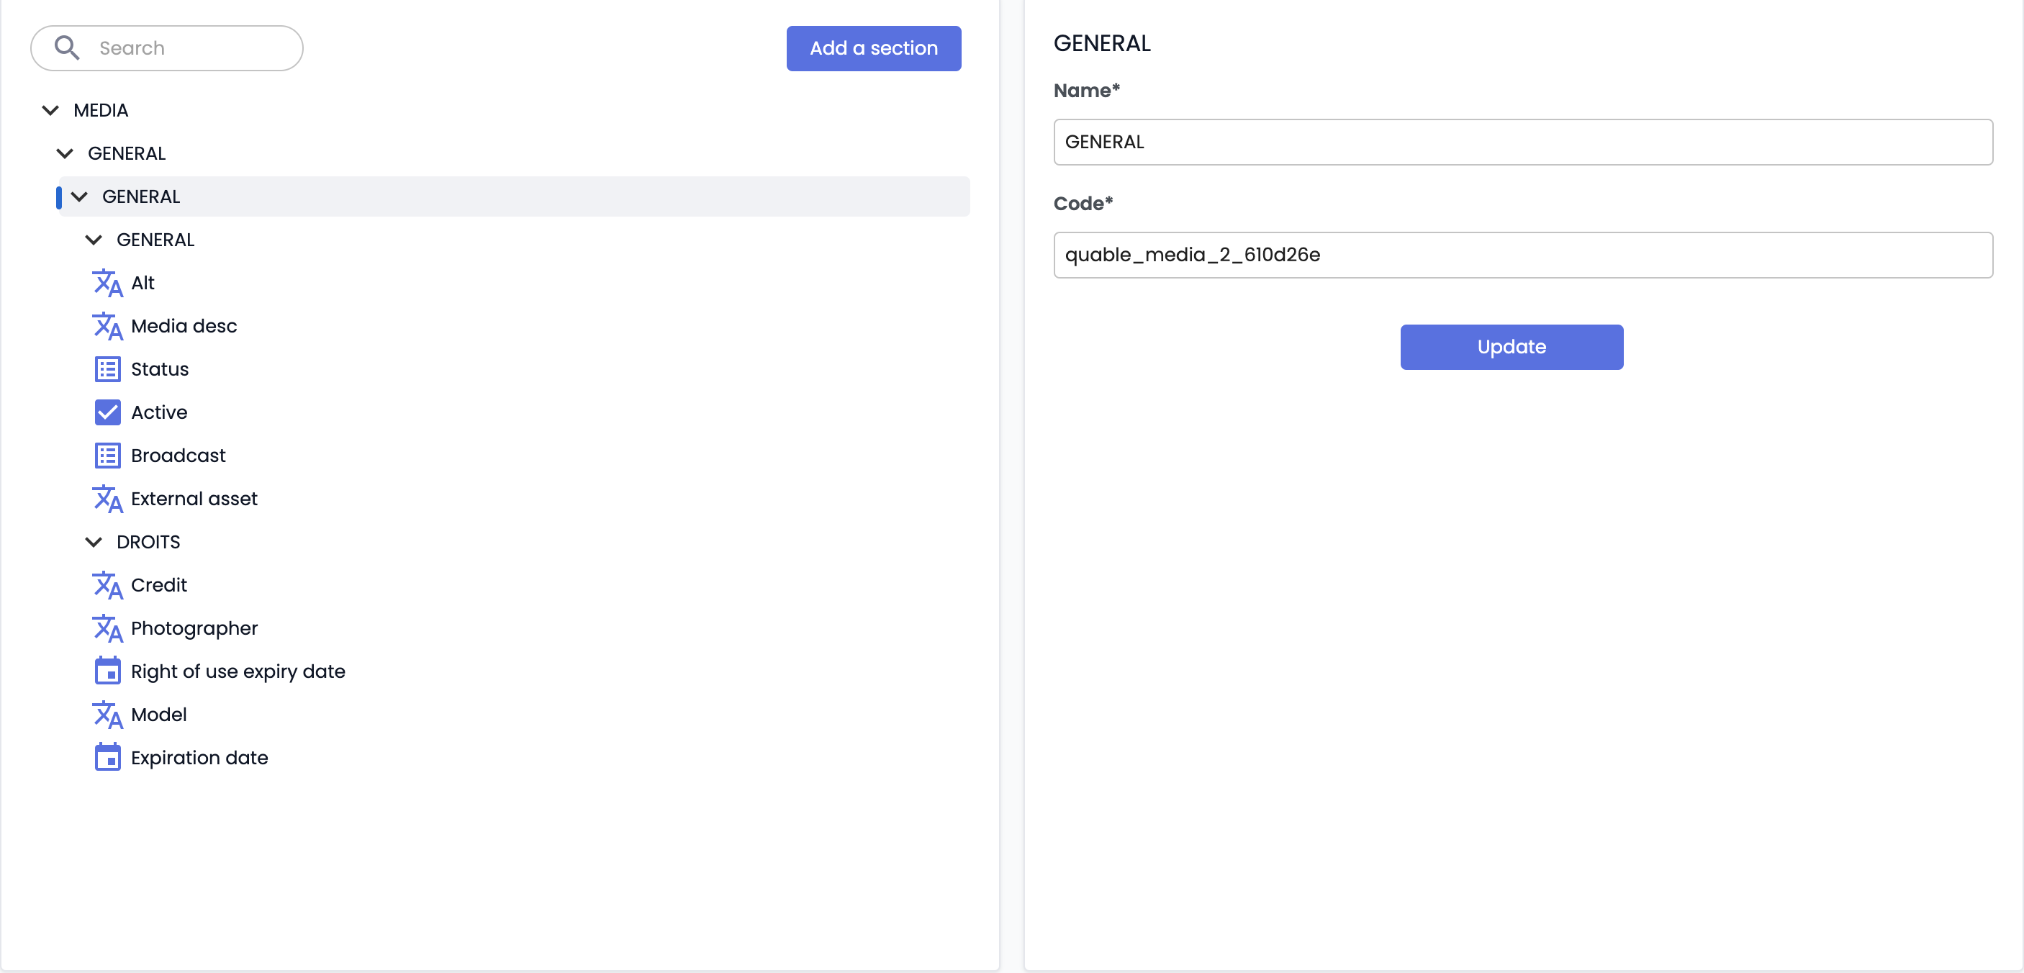Click calendar icon for Right of use expiry date
The height and width of the screenshot is (973, 2024).
click(x=108, y=671)
